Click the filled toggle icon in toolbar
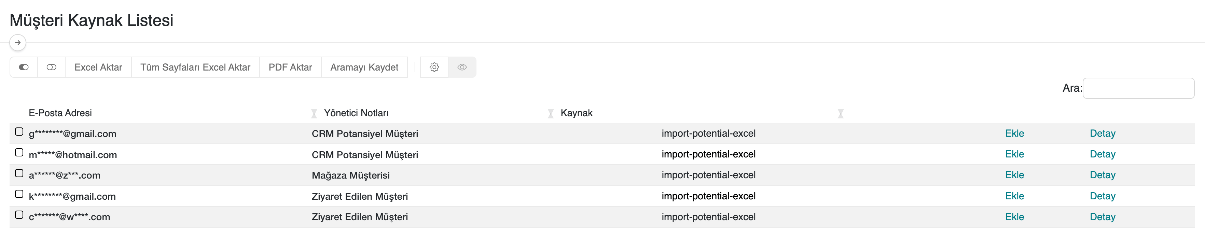 click(x=23, y=67)
